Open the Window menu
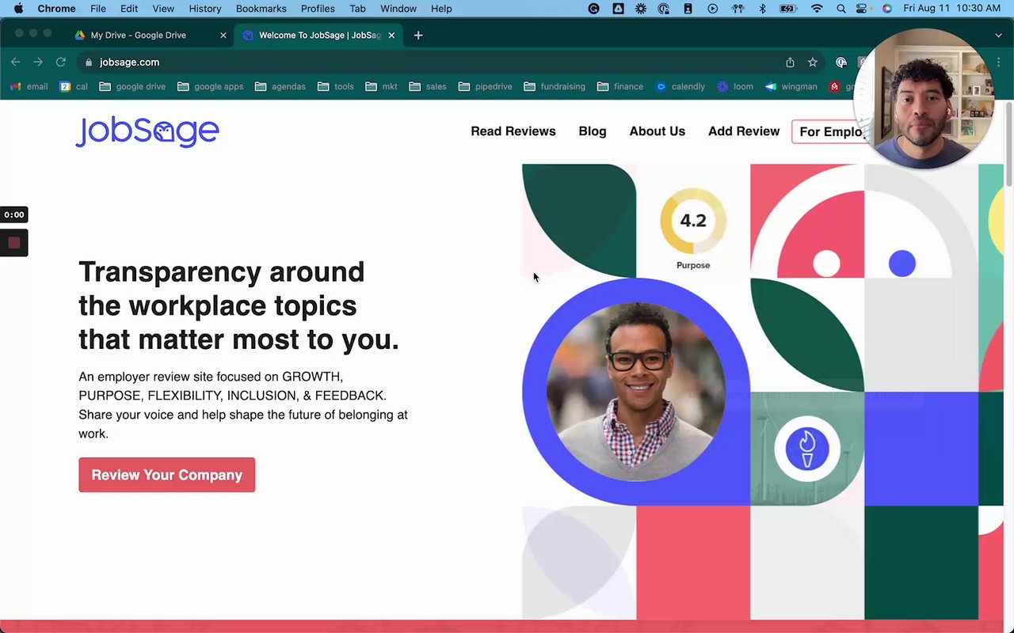Viewport: 1014px width, 633px height. pos(398,9)
